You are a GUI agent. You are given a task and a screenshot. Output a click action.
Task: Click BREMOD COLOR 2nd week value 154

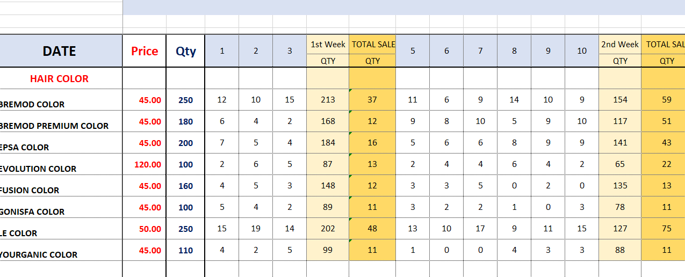click(620, 100)
